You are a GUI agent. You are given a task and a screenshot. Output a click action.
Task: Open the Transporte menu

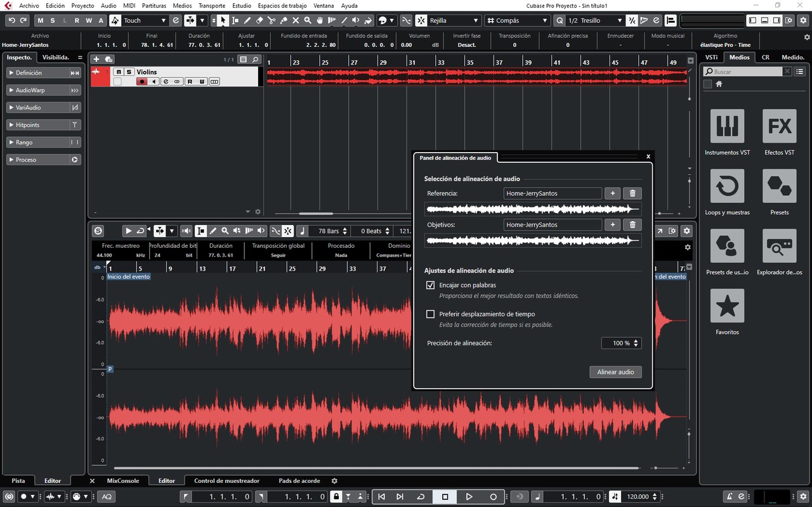tap(212, 5)
